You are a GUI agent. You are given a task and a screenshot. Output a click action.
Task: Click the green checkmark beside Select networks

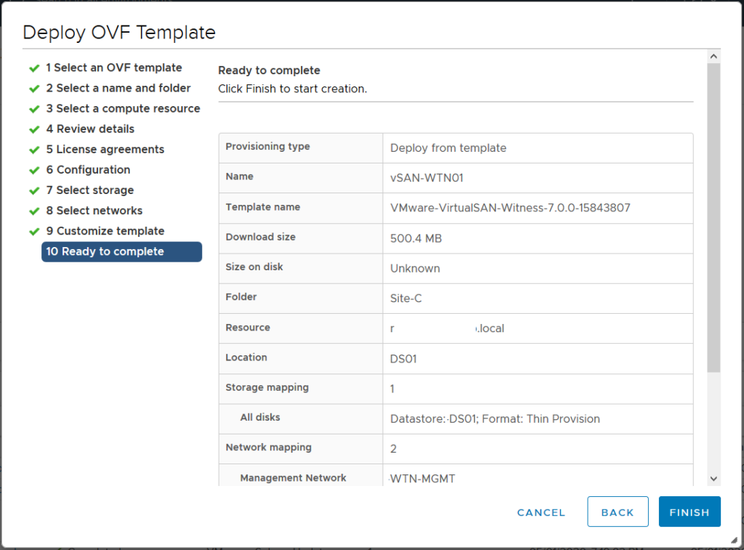point(33,211)
